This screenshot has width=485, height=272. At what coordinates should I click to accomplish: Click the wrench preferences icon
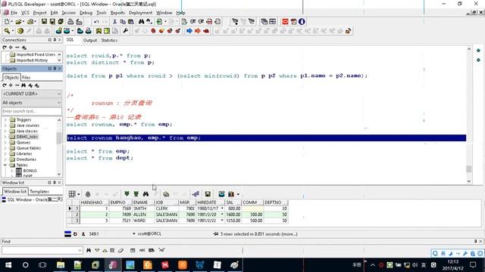(x=125, y=31)
